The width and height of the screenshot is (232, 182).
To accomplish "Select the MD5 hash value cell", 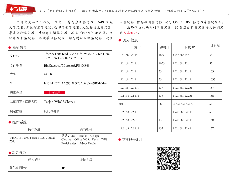I will point(75,83).
